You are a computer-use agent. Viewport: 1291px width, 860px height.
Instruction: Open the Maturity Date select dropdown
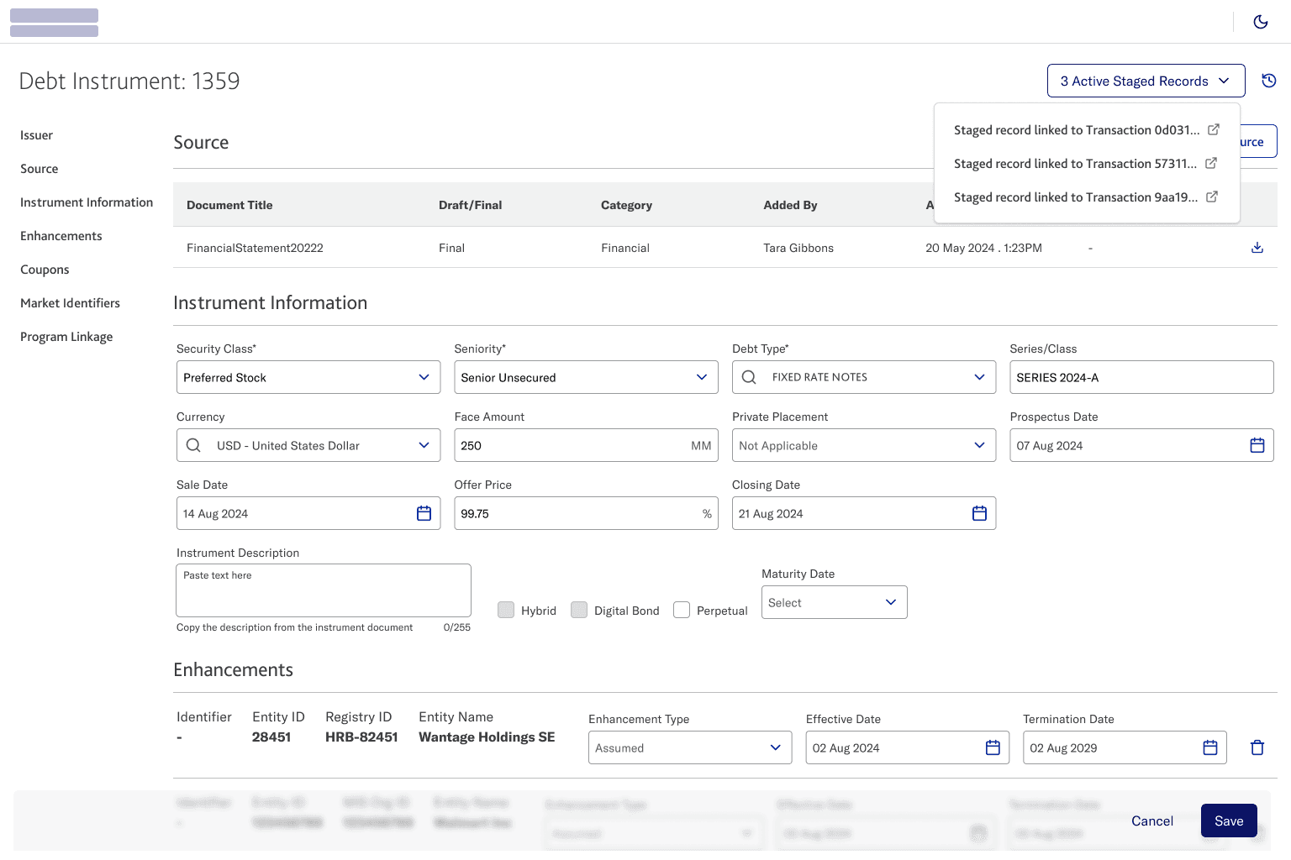point(833,603)
